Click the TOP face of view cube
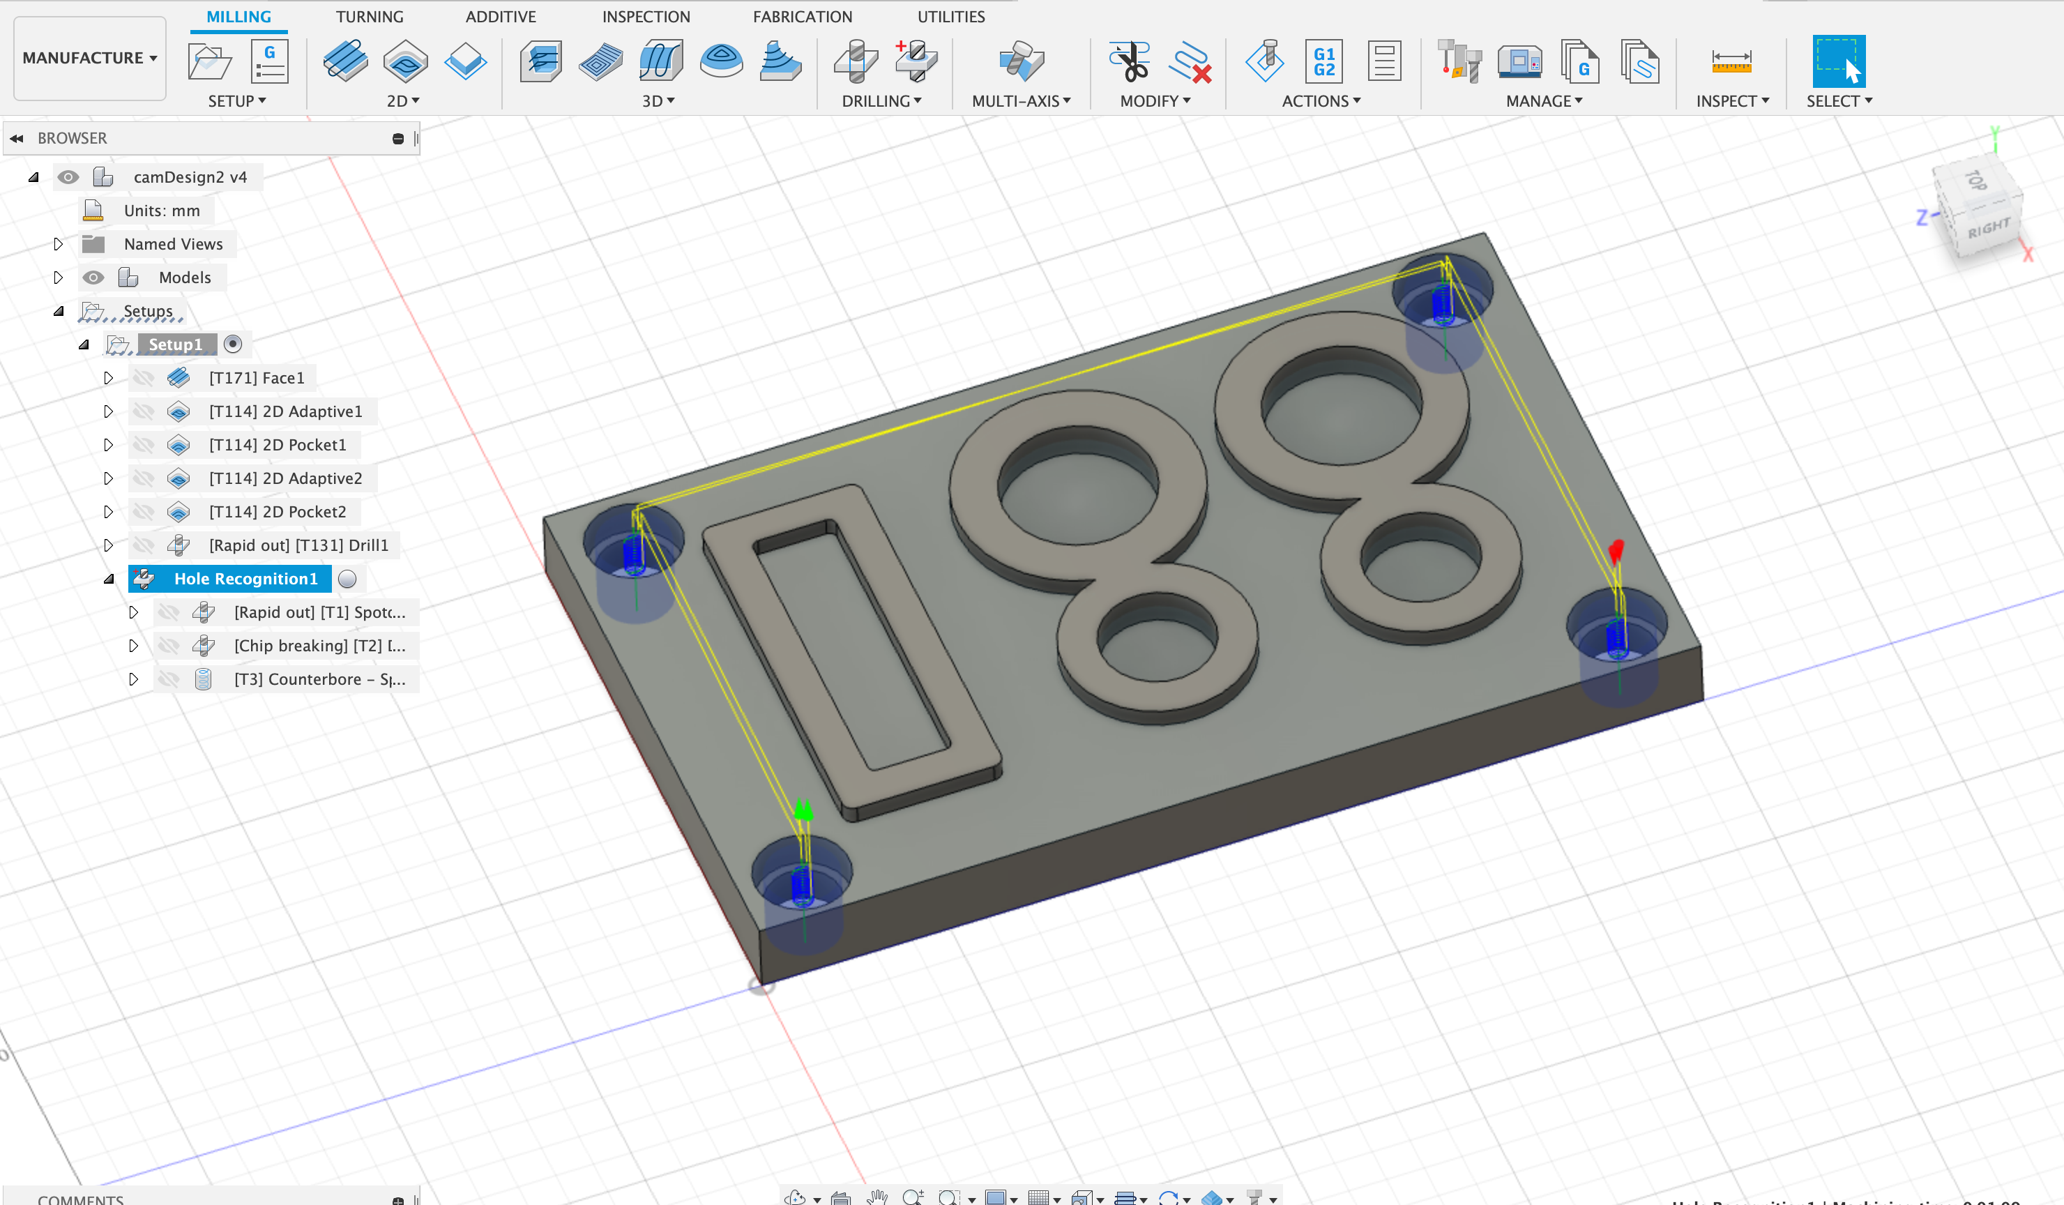Viewport: 2064px width, 1205px height. pos(1975,180)
